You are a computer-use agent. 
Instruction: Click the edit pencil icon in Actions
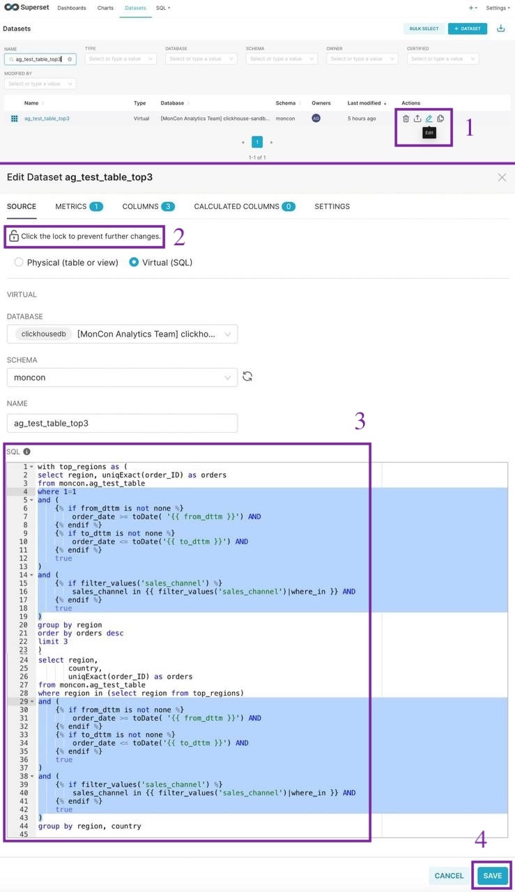point(429,118)
